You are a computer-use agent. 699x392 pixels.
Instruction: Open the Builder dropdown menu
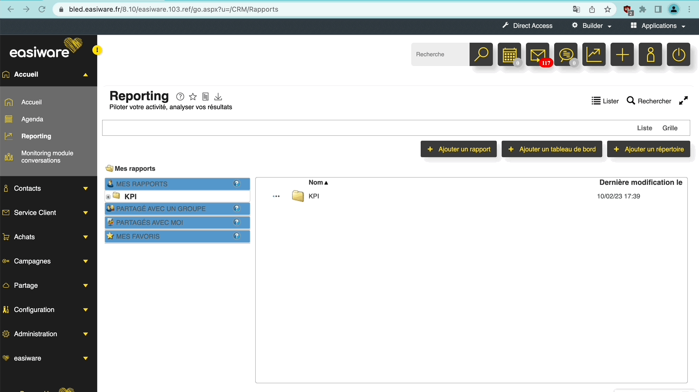pos(592,26)
